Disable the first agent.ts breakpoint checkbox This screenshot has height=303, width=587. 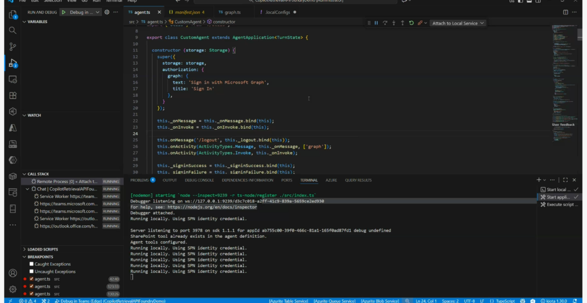click(x=32, y=279)
